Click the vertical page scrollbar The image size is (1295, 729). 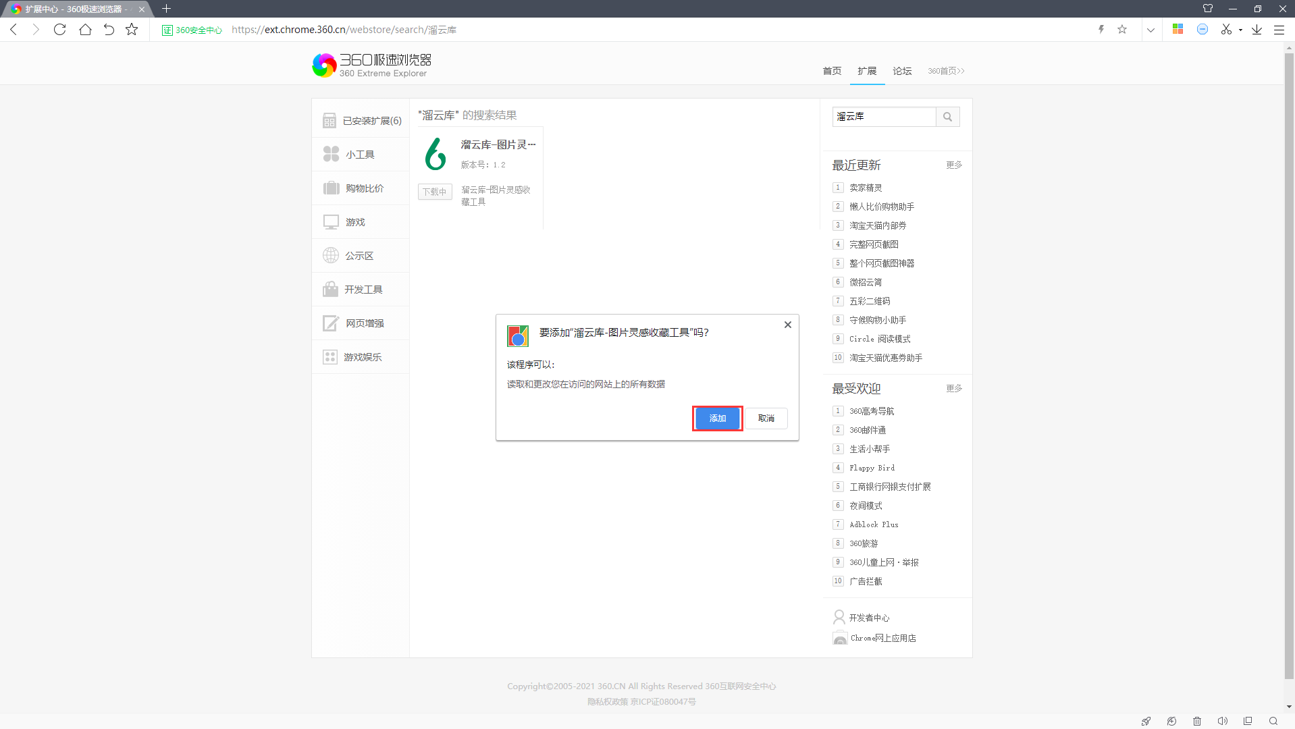(1289, 364)
